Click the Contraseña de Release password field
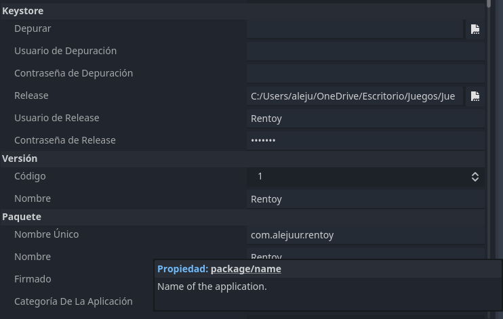503x319 pixels. click(x=365, y=141)
